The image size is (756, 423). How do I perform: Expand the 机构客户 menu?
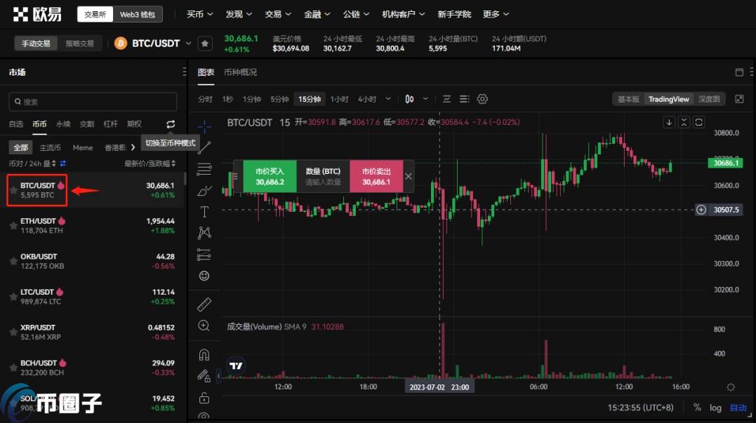pos(403,15)
